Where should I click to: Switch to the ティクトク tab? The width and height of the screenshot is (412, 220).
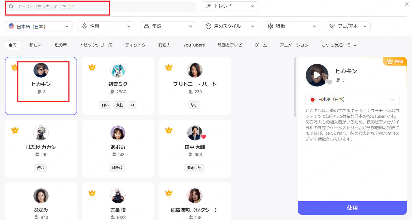point(135,45)
